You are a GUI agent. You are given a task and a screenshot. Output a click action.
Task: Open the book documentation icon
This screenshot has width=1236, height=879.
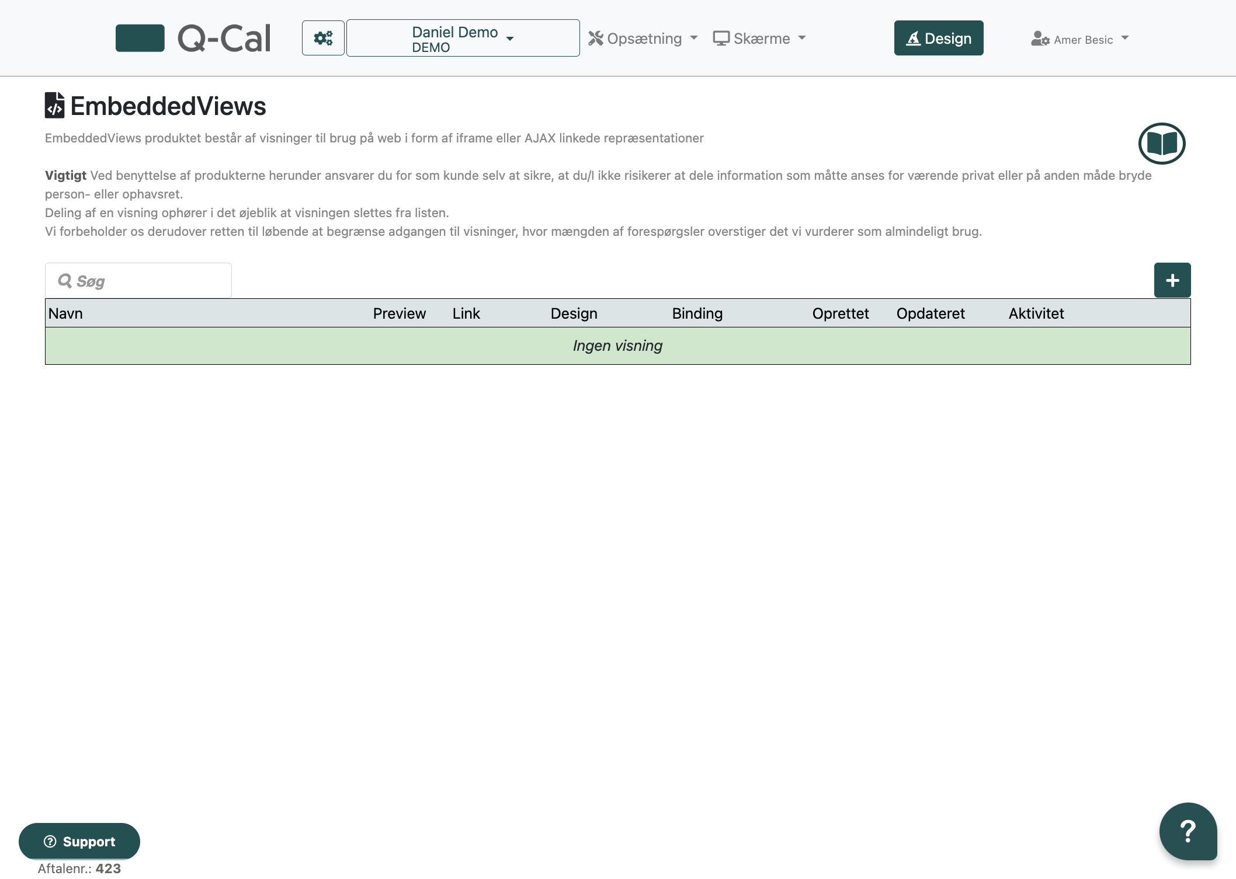point(1162,144)
